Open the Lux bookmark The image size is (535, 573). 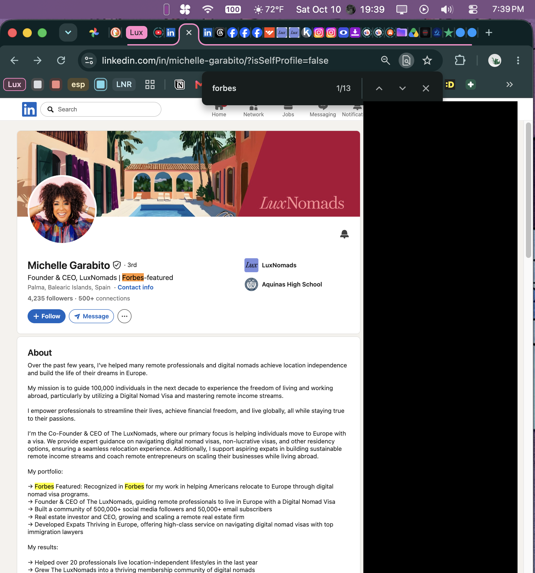[15, 84]
